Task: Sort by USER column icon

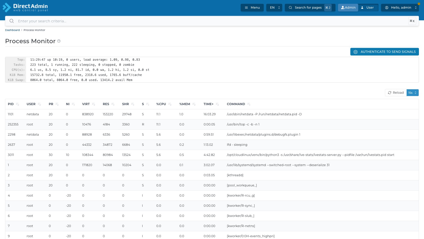Action: [x=39, y=104]
